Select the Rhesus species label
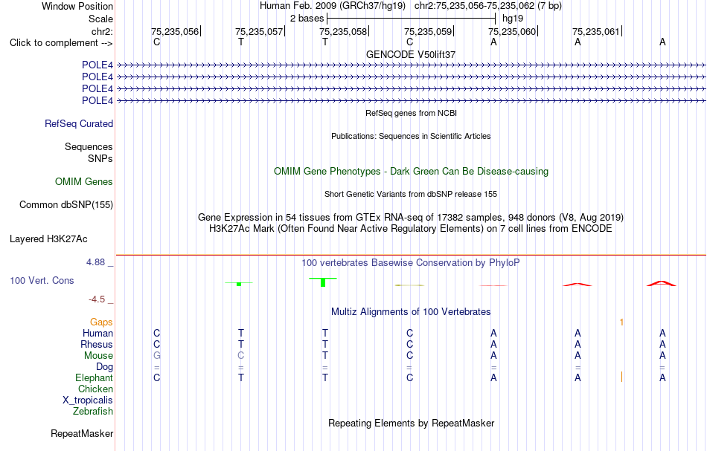Screen dimensions: 707x451 click(x=97, y=344)
